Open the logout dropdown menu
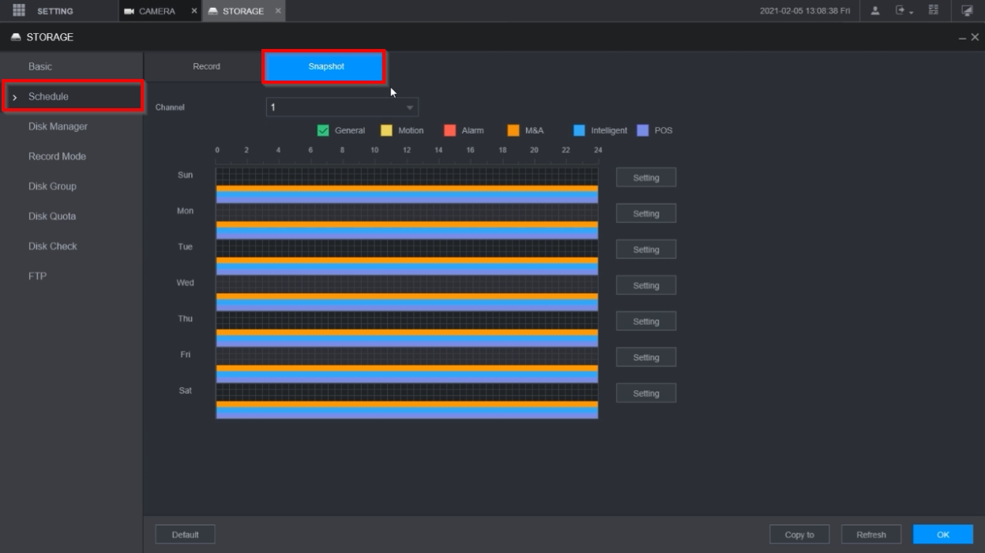This screenshot has height=553, width=985. tap(904, 11)
